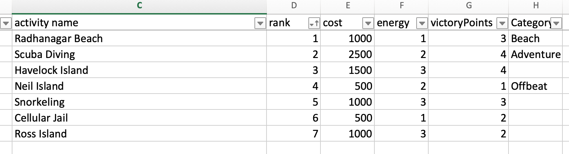569x154 pixels.
Task: Expand the cost column filter
Action: tap(368, 23)
